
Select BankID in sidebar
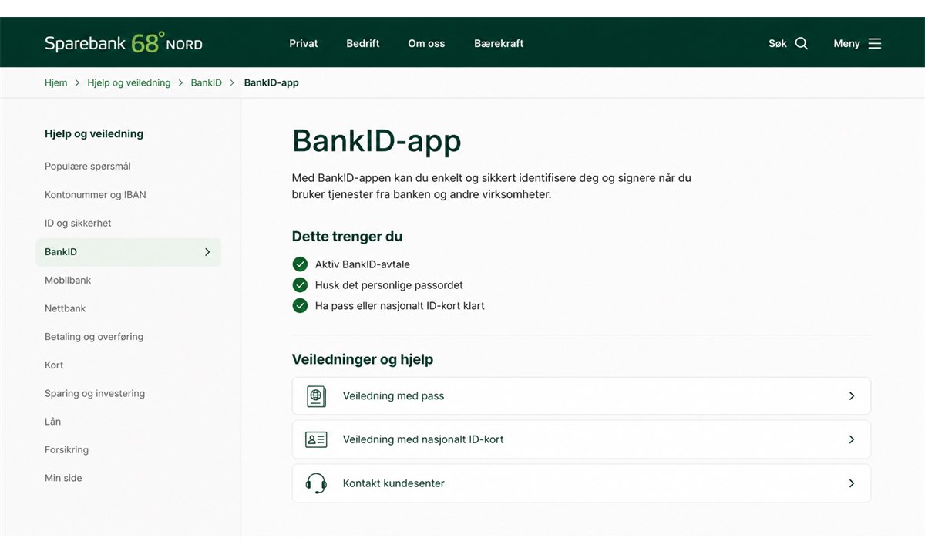[128, 252]
